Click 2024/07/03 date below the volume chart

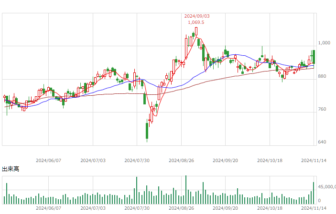93,208
